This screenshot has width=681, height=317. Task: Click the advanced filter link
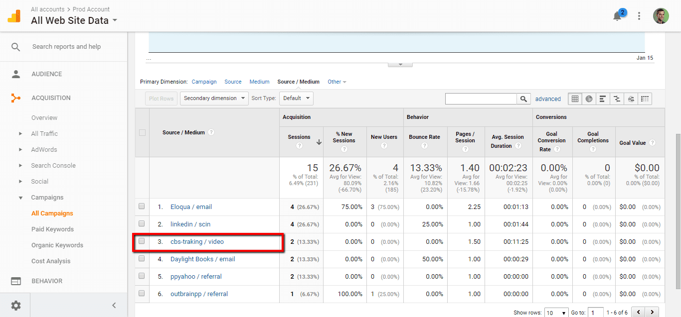pos(548,99)
